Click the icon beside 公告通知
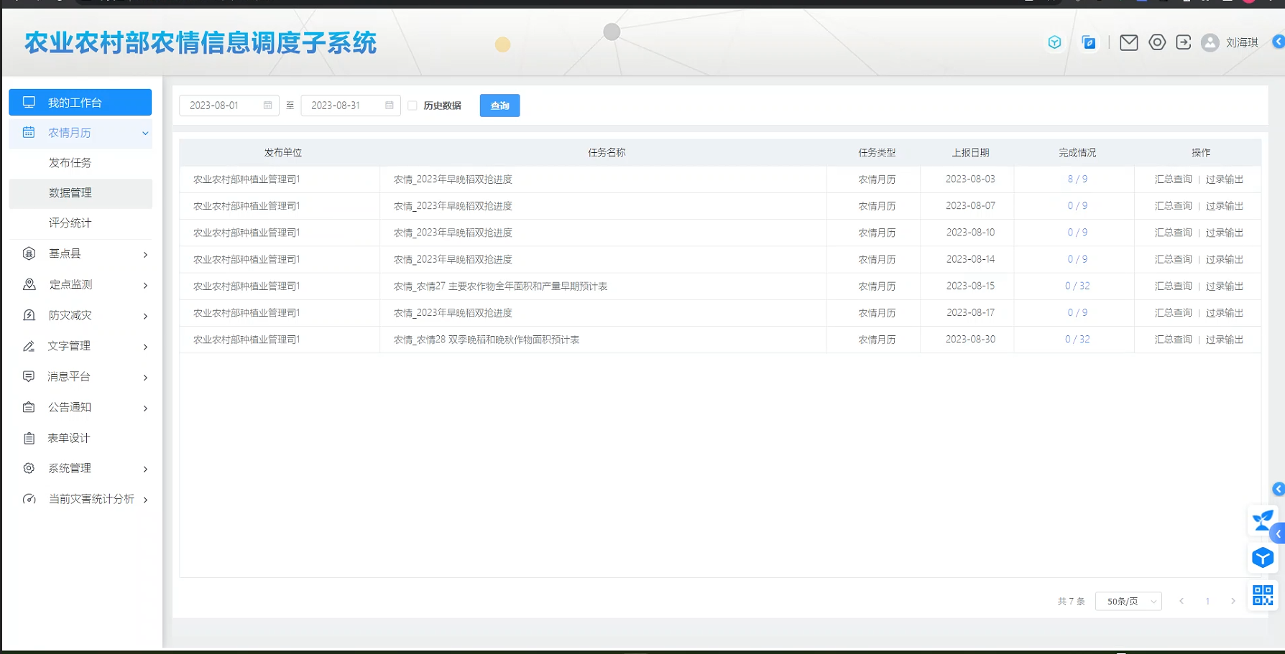This screenshot has height=654, width=1285. 29,407
